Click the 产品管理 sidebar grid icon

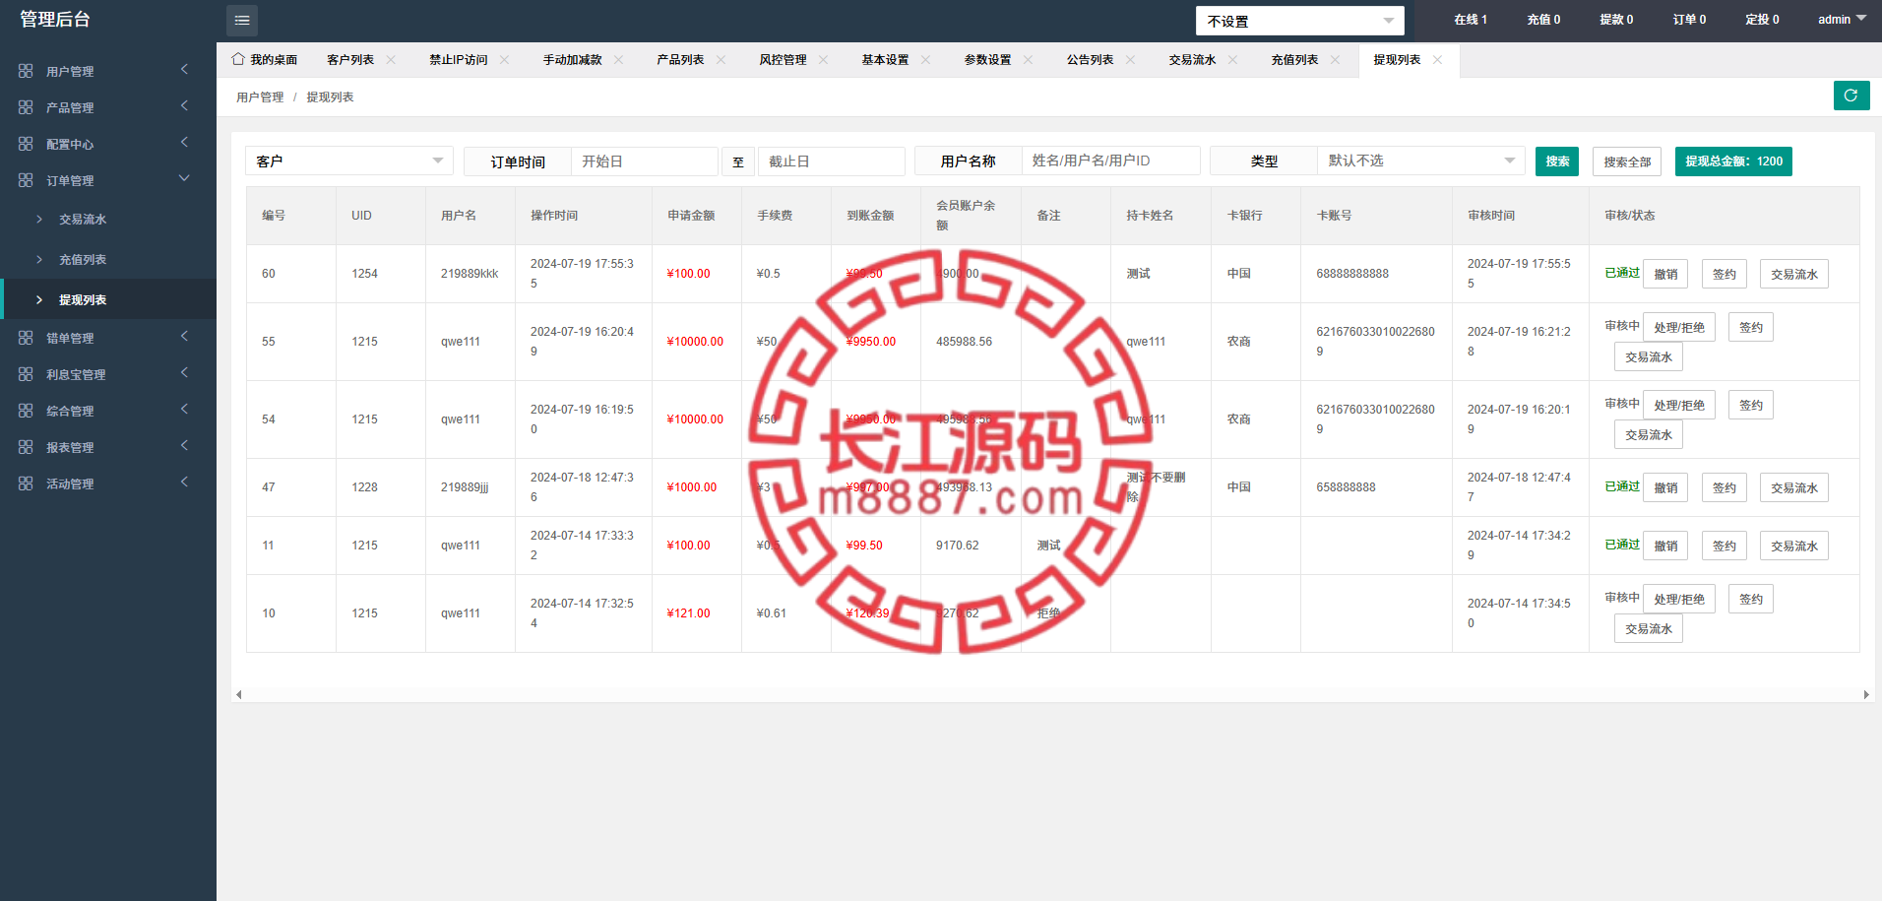pos(26,107)
